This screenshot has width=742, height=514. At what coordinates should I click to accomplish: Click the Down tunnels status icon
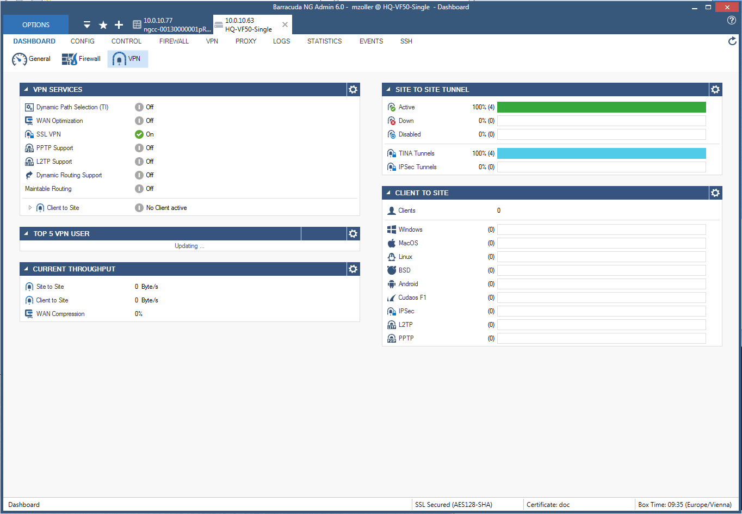[392, 121]
